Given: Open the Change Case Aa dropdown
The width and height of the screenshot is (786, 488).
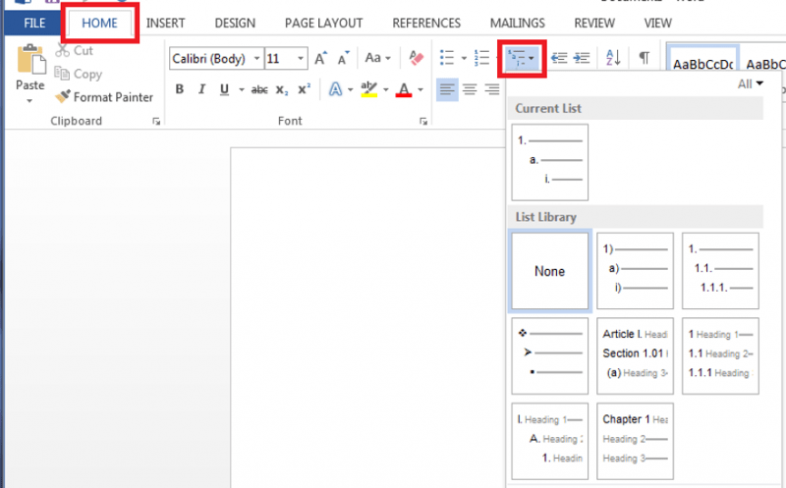Looking at the screenshot, I should click(x=377, y=58).
